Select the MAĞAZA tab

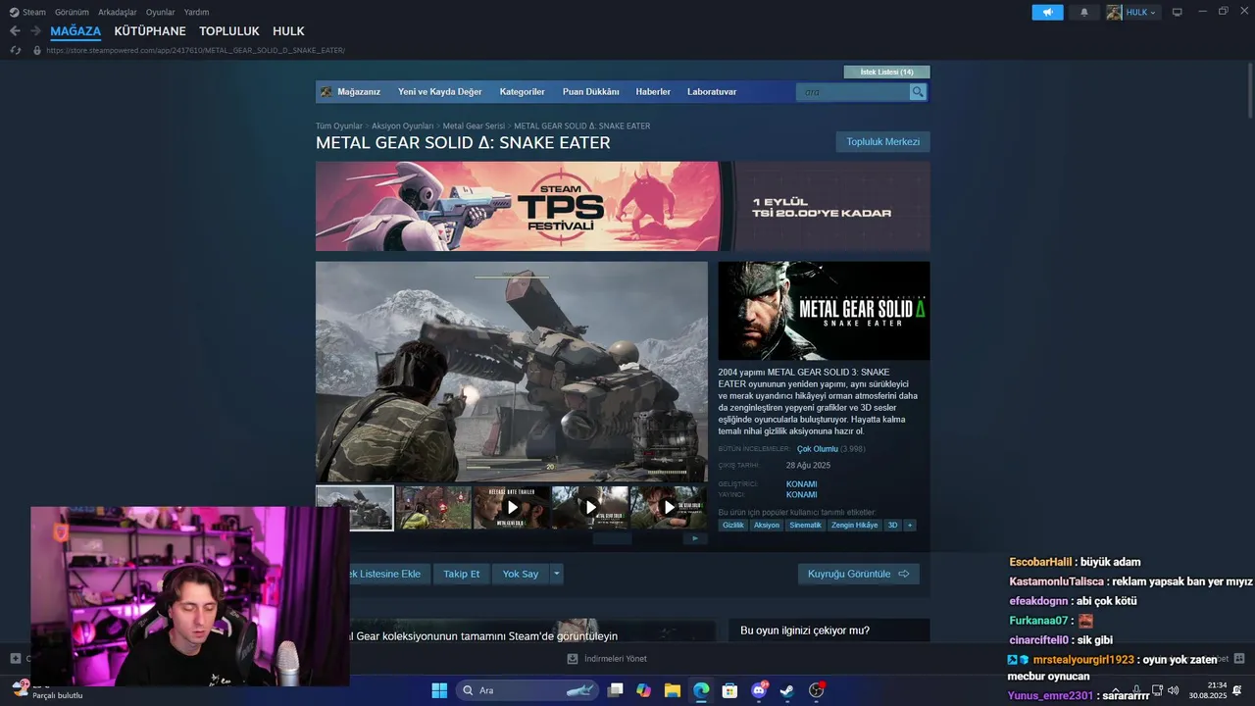tap(75, 31)
